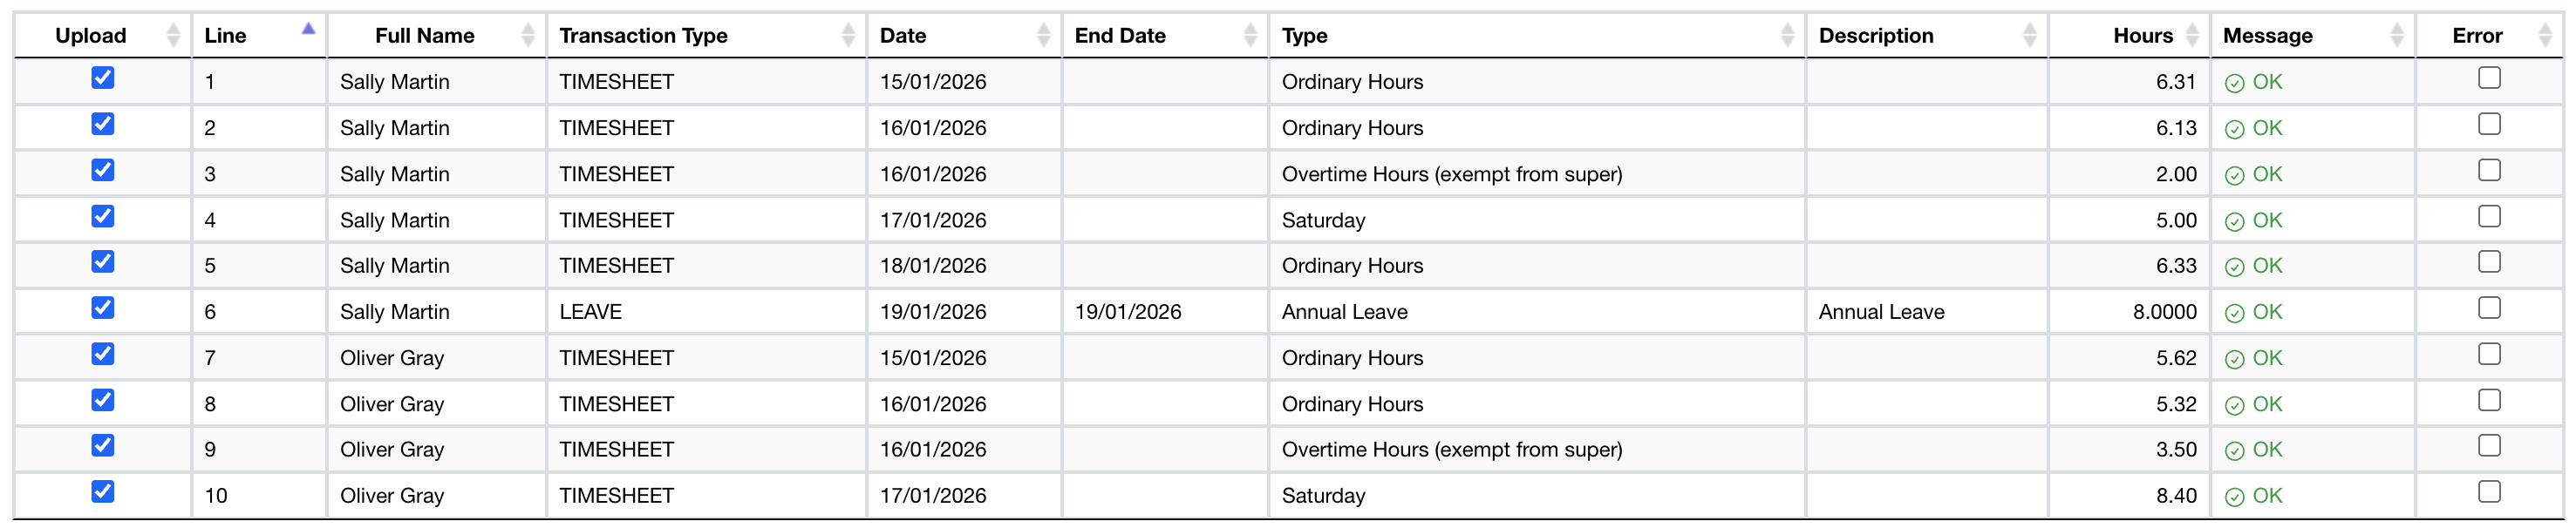Viewport: 2576px width, 528px height.
Task: Sort table by Error column header
Action: coord(2477,36)
